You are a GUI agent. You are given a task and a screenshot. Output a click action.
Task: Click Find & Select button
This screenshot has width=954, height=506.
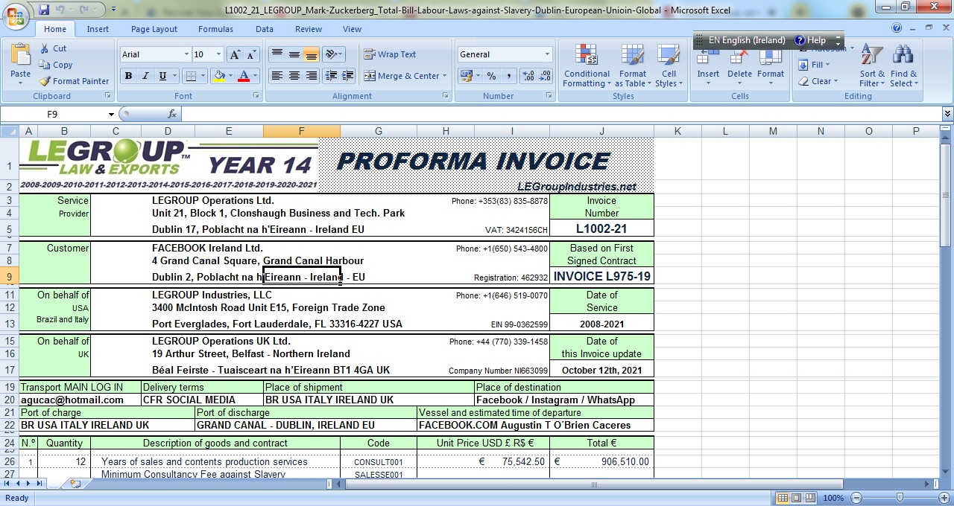pyautogui.click(x=903, y=65)
